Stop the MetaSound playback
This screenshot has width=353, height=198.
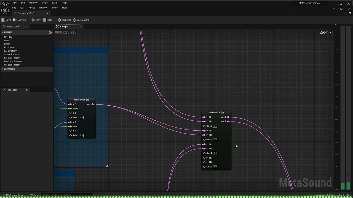coord(47,20)
